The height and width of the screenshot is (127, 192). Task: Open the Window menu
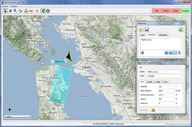[x=14, y=6]
